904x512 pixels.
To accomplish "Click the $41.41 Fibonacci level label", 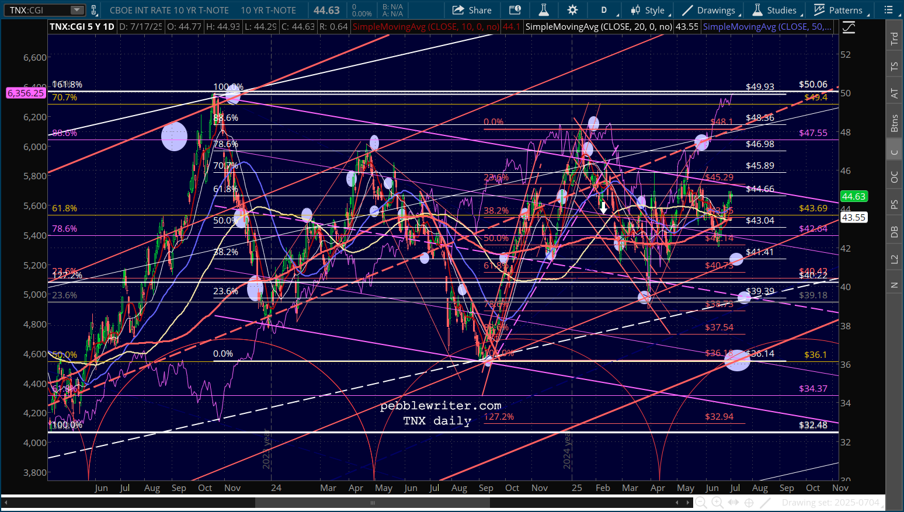I will 760,252.
